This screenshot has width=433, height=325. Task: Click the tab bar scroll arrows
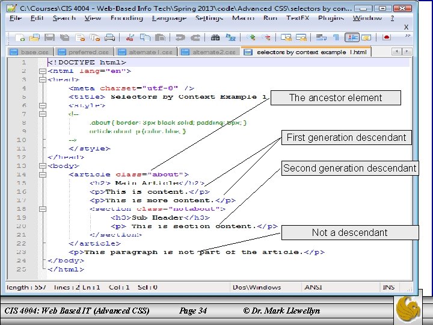pos(398,52)
